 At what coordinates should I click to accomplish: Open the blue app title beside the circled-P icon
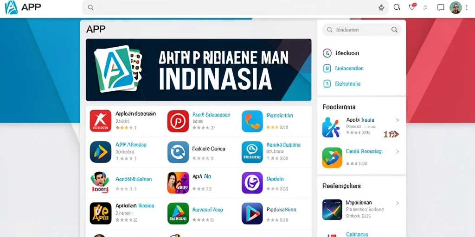pyautogui.click(x=212, y=115)
